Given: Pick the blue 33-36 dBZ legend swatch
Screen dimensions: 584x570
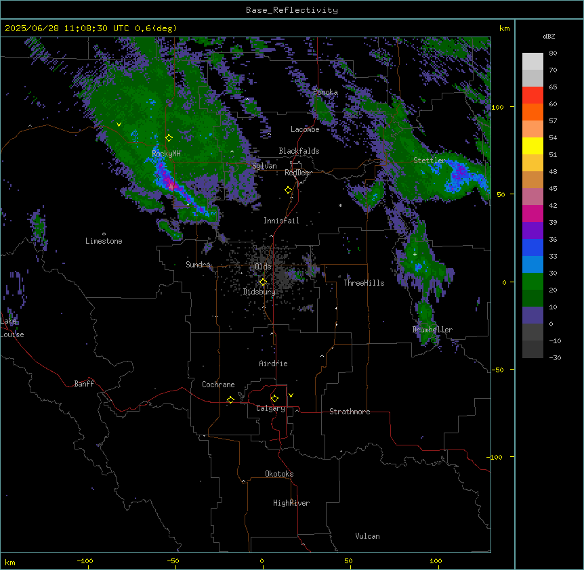Looking at the screenshot, I should (x=533, y=247).
